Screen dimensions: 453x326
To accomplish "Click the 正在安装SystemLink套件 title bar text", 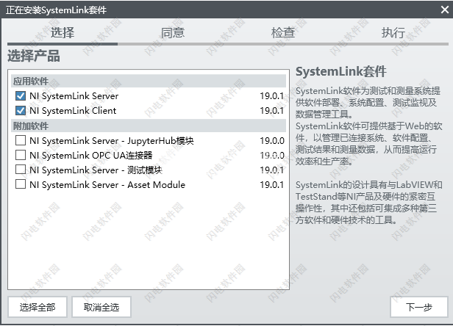I will (x=57, y=10).
